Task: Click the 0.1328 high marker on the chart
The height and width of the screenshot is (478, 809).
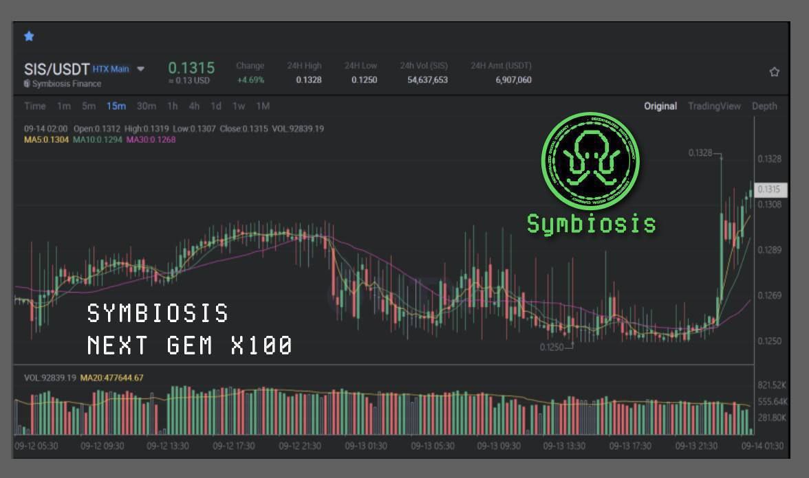Action: pos(700,152)
